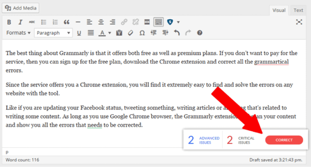
Task: Justify the text alignment
Action: pos(91,33)
